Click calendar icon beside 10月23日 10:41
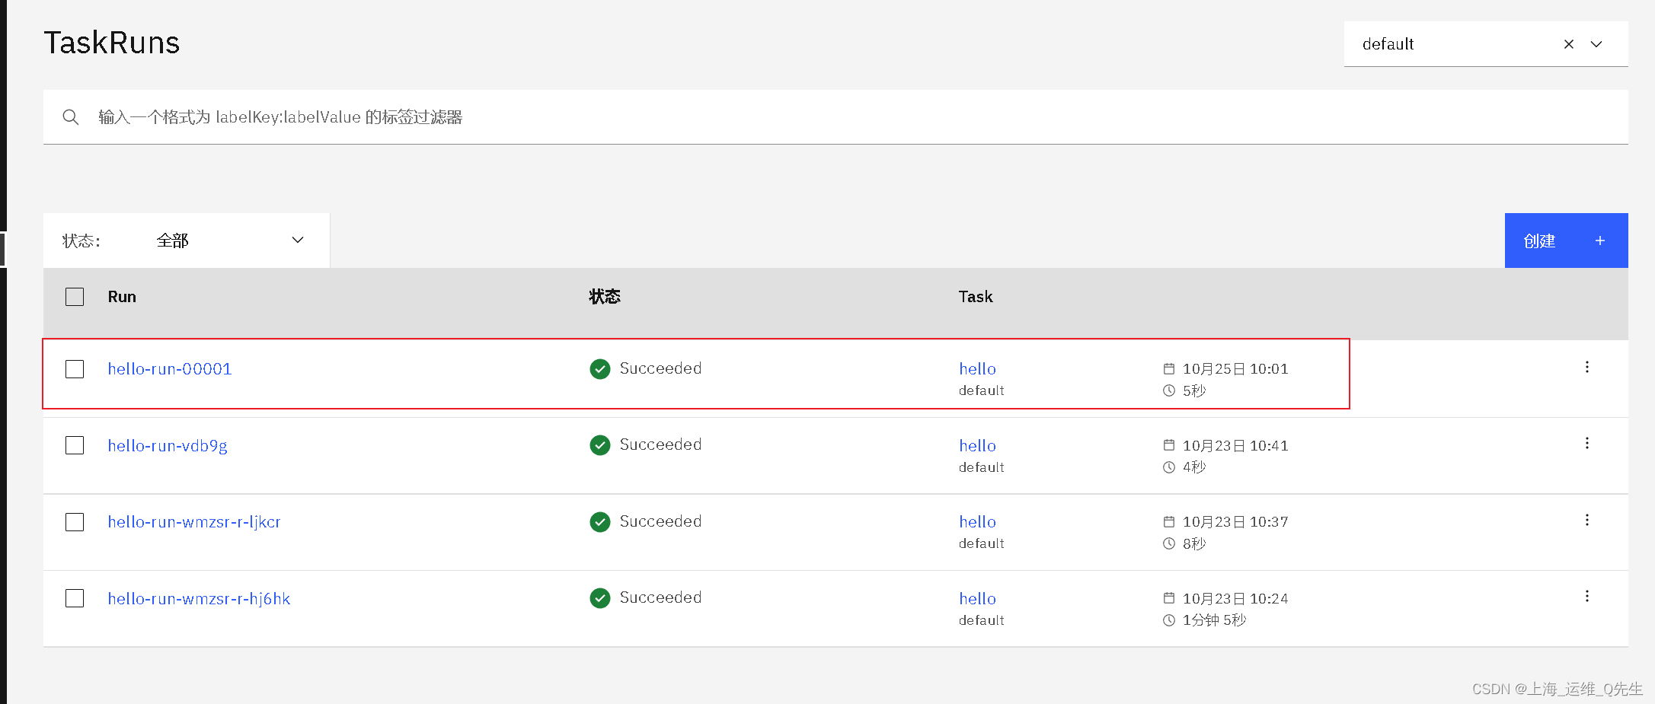 pyautogui.click(x=1169, y=445)
